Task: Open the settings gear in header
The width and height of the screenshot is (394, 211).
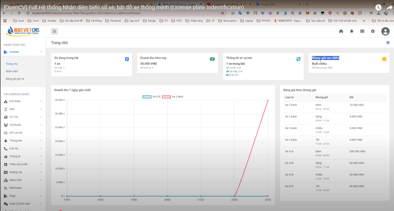Action: coord(373,31)
